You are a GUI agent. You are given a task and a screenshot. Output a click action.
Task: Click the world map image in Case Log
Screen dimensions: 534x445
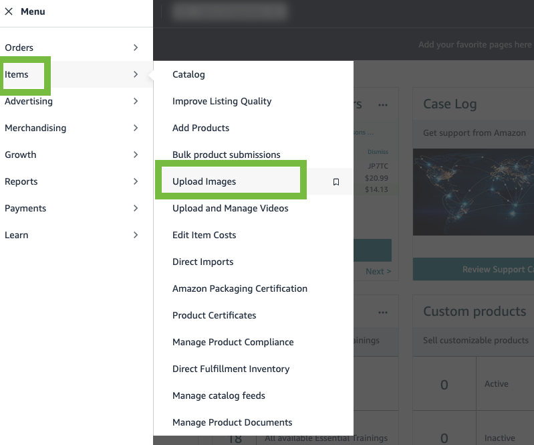[473, 192]
